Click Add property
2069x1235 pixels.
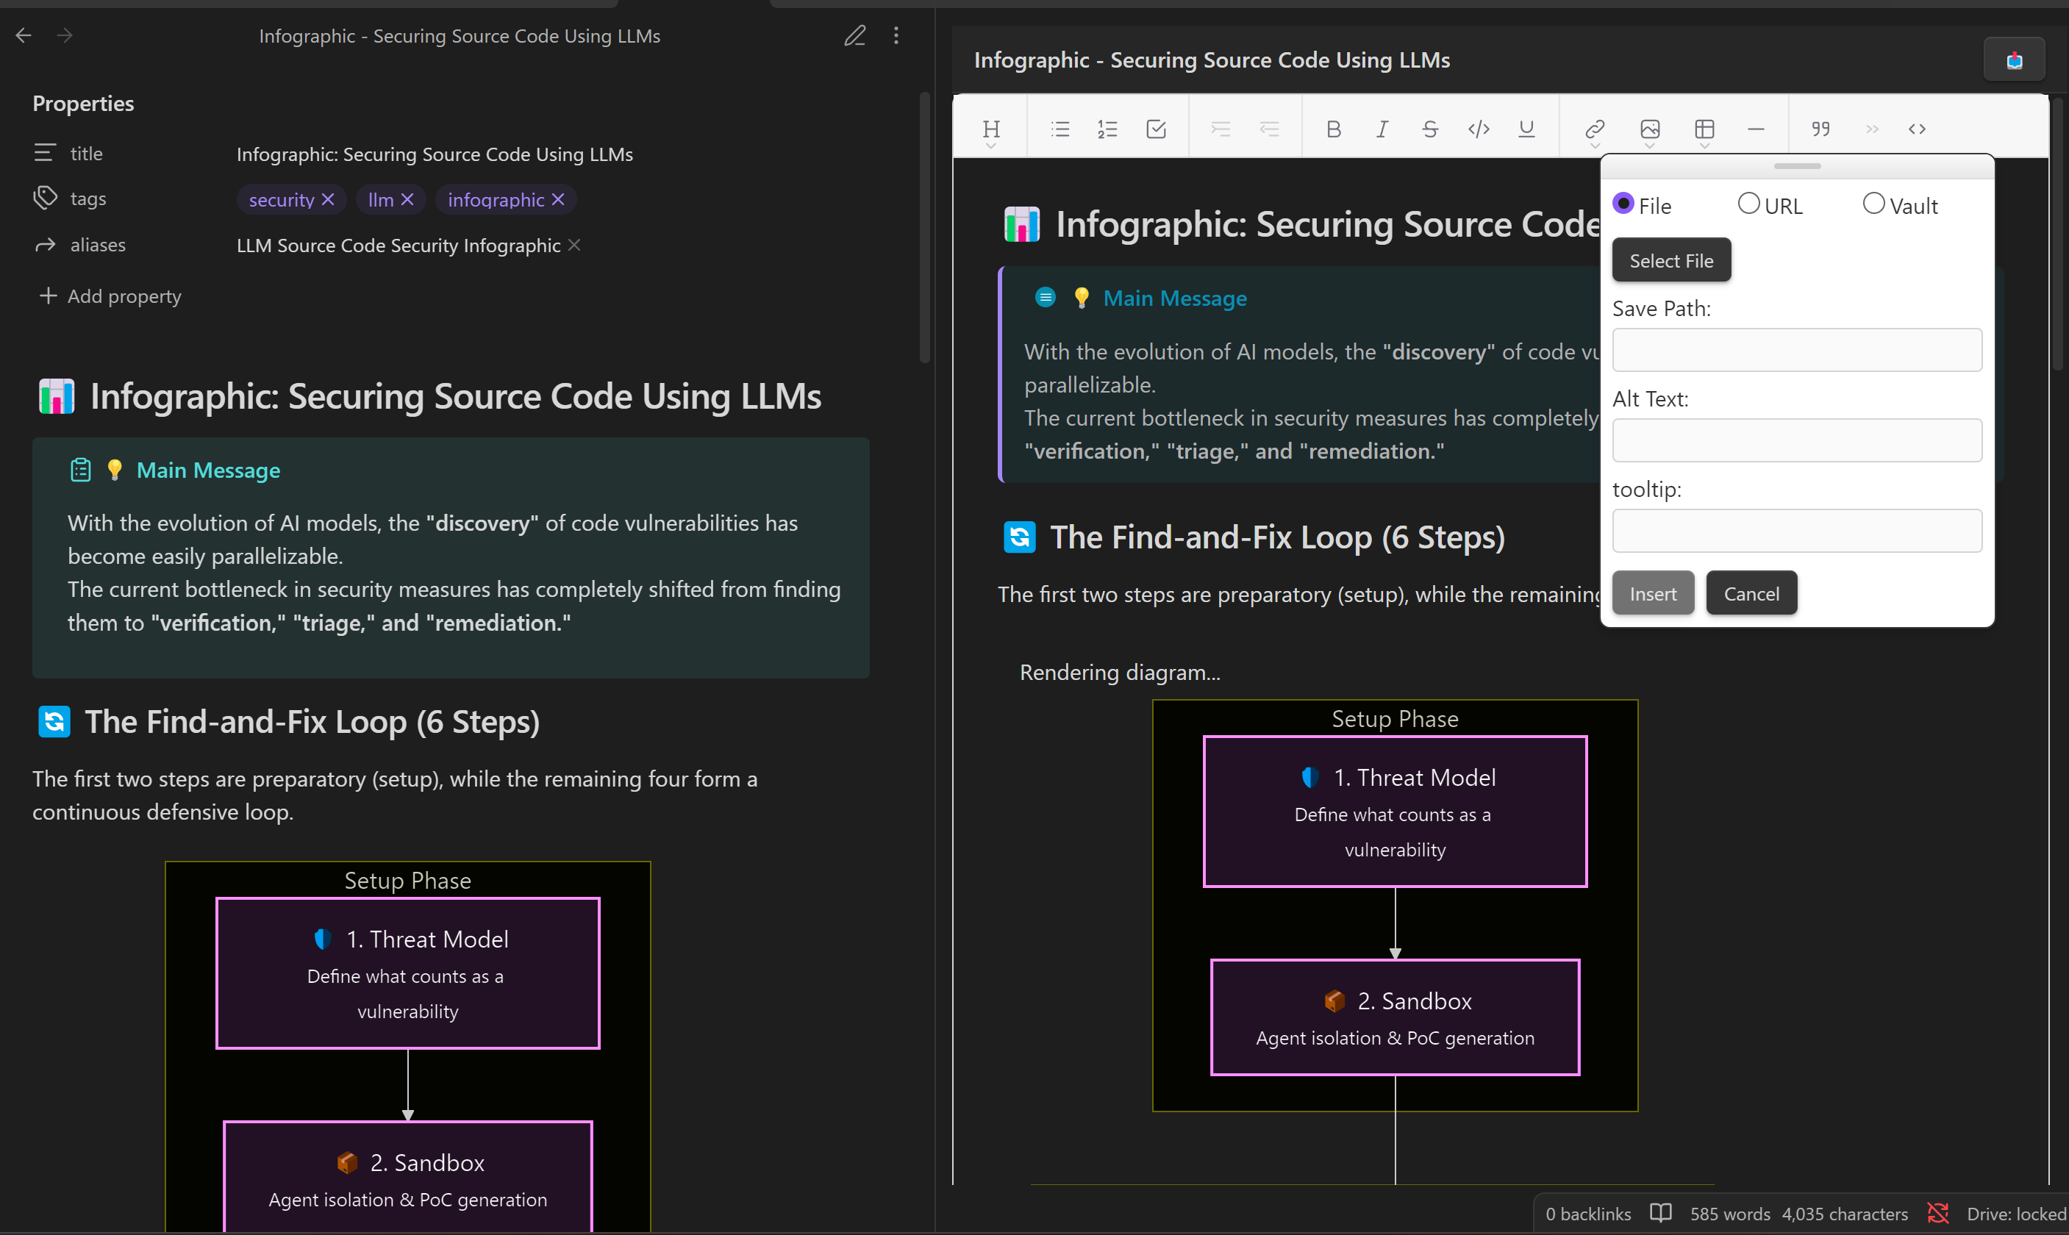pyautogui.click(x=110, y=296)
